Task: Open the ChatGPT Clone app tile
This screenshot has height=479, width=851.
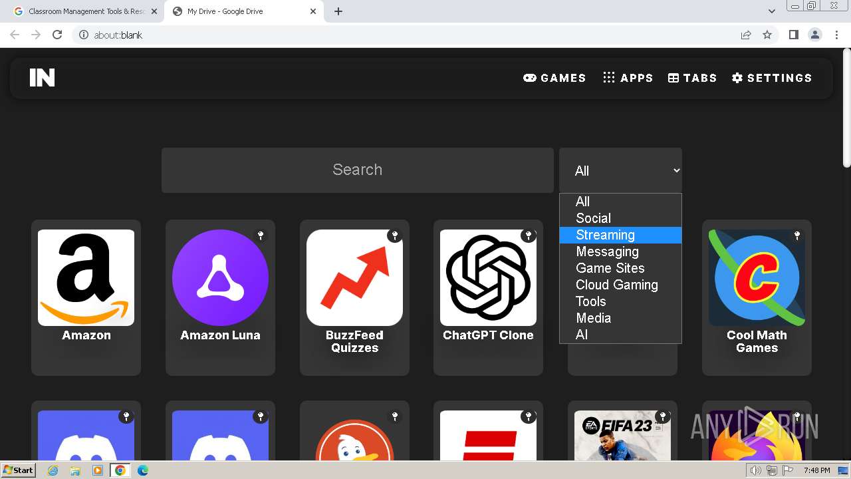Action: [488, 297]
